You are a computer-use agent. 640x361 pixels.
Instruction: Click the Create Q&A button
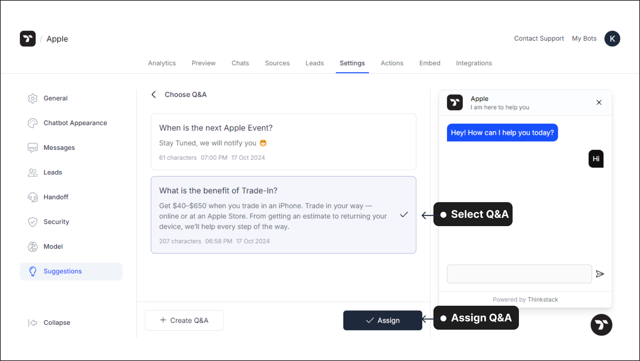[x=184, y=320]
